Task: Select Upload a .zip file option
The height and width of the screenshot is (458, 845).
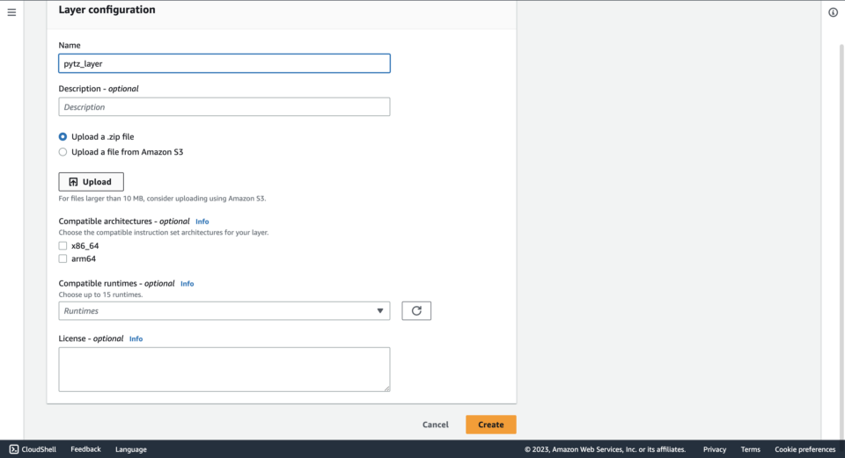Action: [x=62, y=137]
